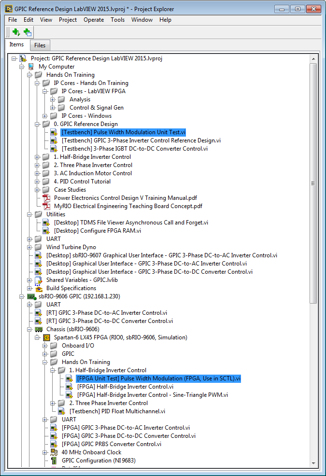Click the project root icon

(x=23, y=58)
